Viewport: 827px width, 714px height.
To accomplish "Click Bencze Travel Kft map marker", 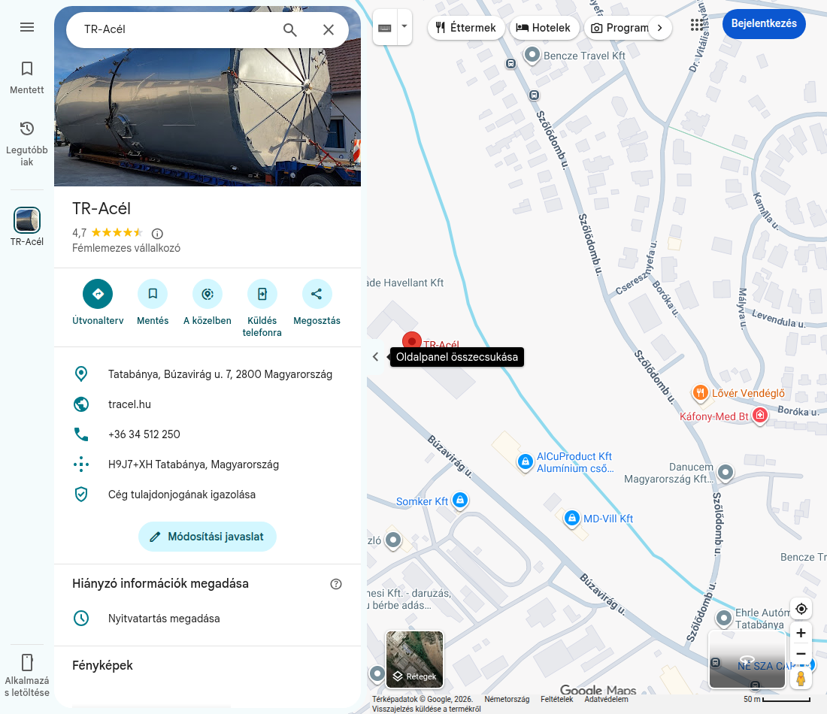I will 533,55.
